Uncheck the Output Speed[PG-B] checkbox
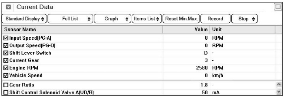The width and height of the screenshot is (284, 97). coord(6,46)
